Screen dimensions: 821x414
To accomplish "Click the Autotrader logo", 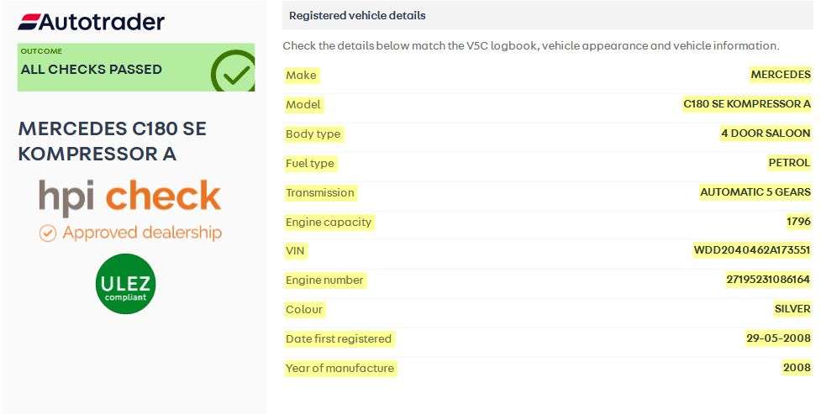I will 91,22.
